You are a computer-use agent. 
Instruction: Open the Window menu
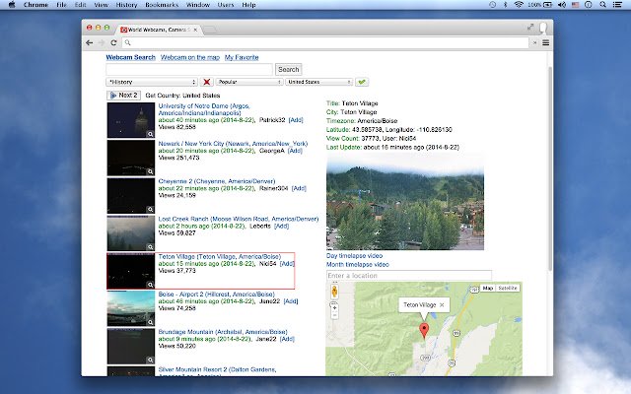coord(197,5)
